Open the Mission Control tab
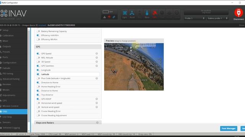 (x=14, y=106)
